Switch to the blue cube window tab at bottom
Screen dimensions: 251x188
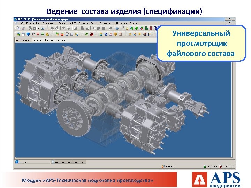pyautogui.click(x=32, y=162)
